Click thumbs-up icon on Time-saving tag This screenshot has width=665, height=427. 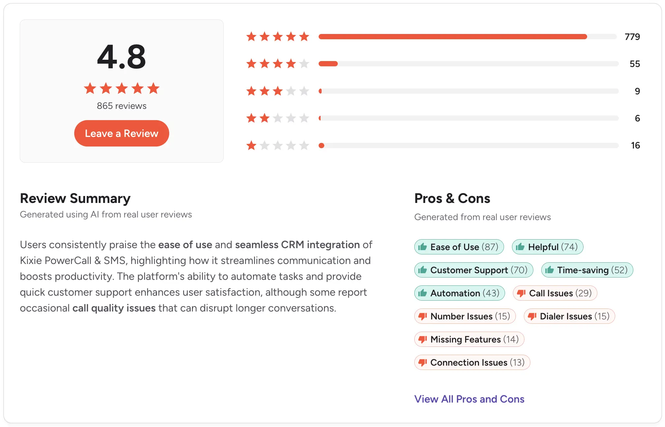pos(549,270)
